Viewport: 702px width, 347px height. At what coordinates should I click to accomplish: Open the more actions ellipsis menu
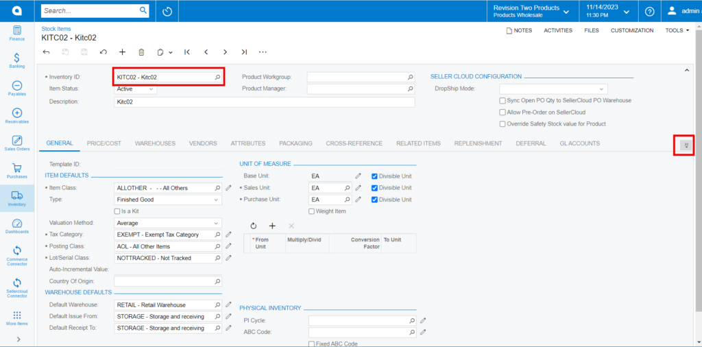(263, 52)
